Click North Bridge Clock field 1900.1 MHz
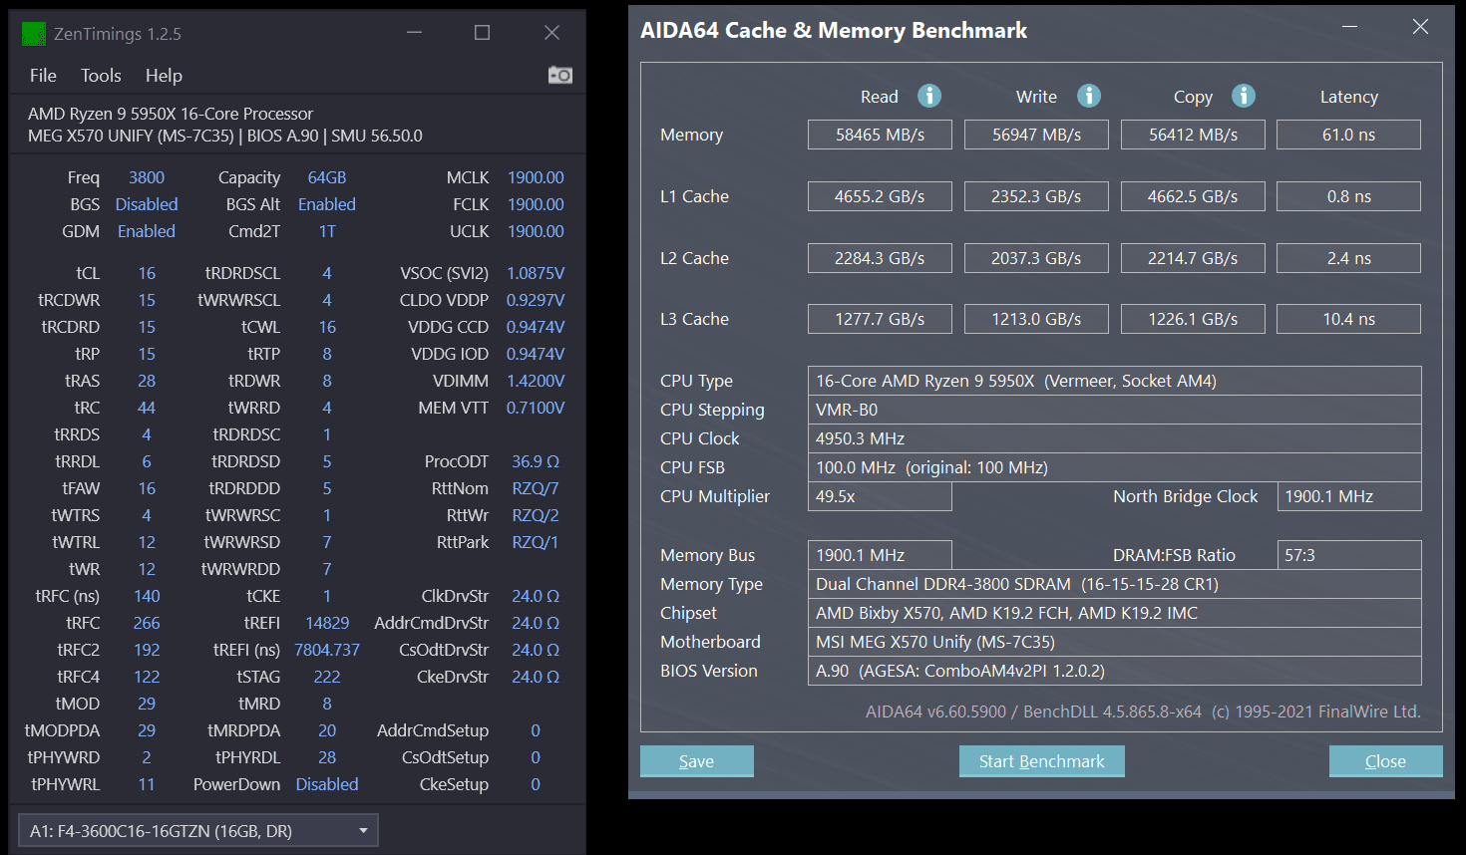Viewport: 1466px width, 855px height. pyautogui.click(x=1349, y=496)
